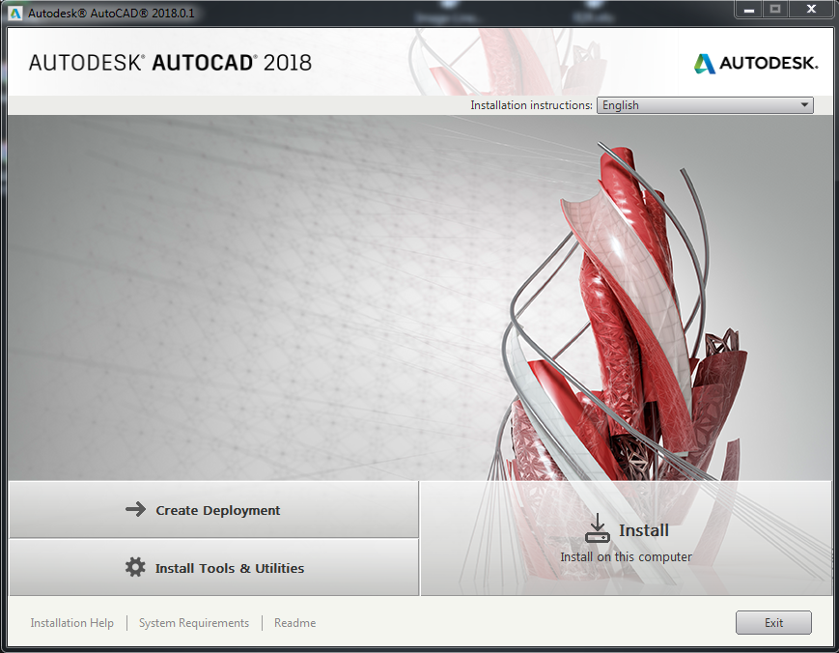Click the AUTODESK AUTOCAD 2018 heading
Screen dimensions: 839x653
[170, 63]
